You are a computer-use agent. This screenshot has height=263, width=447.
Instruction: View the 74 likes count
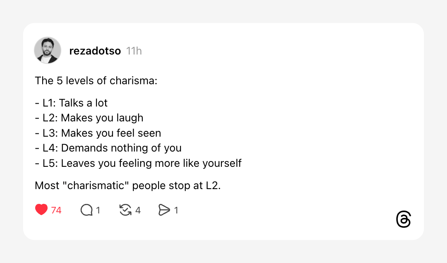click(56, 211)
